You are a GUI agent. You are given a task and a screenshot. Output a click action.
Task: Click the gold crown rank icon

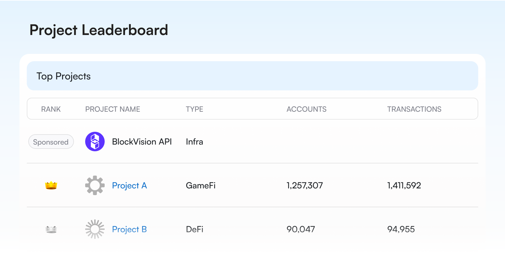click(51, 185)
